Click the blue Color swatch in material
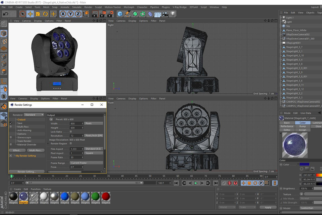322x215 pixels. (304, 164)
